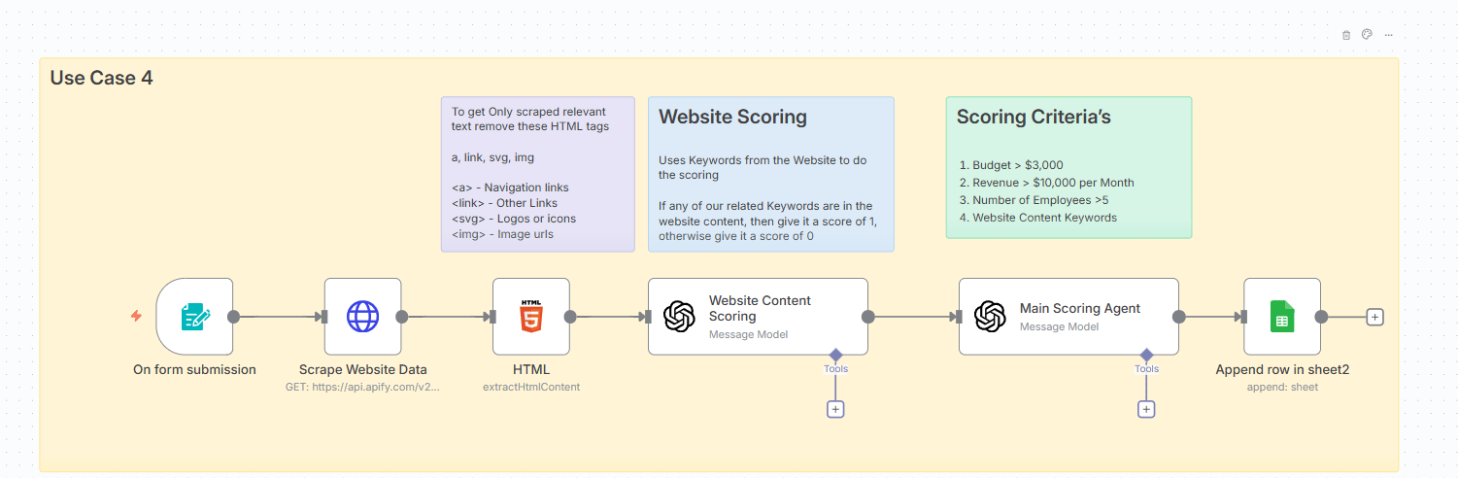
Task: Click OpenAI icon in Website Content Scoring node
Action: click(x=679, y=316)
